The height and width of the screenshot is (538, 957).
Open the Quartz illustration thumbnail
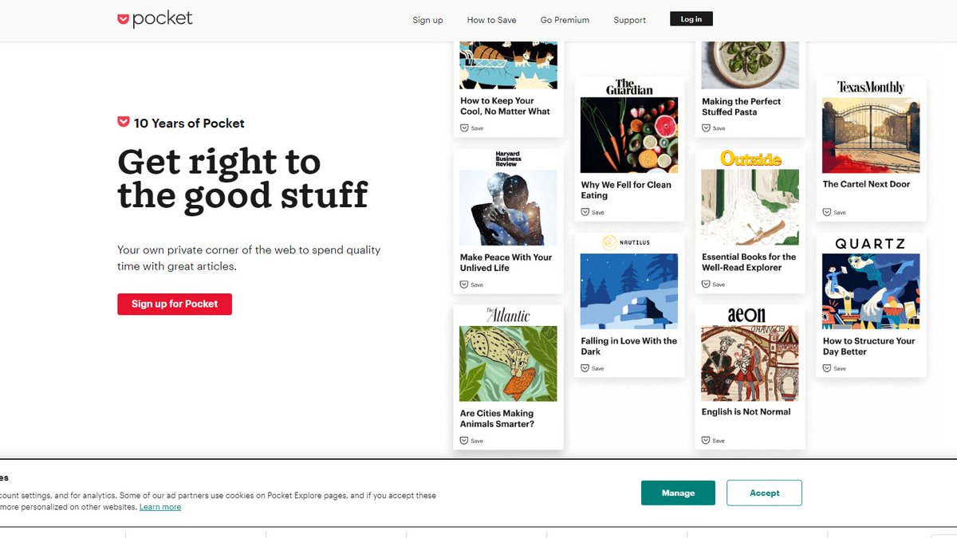coord(871,291)
